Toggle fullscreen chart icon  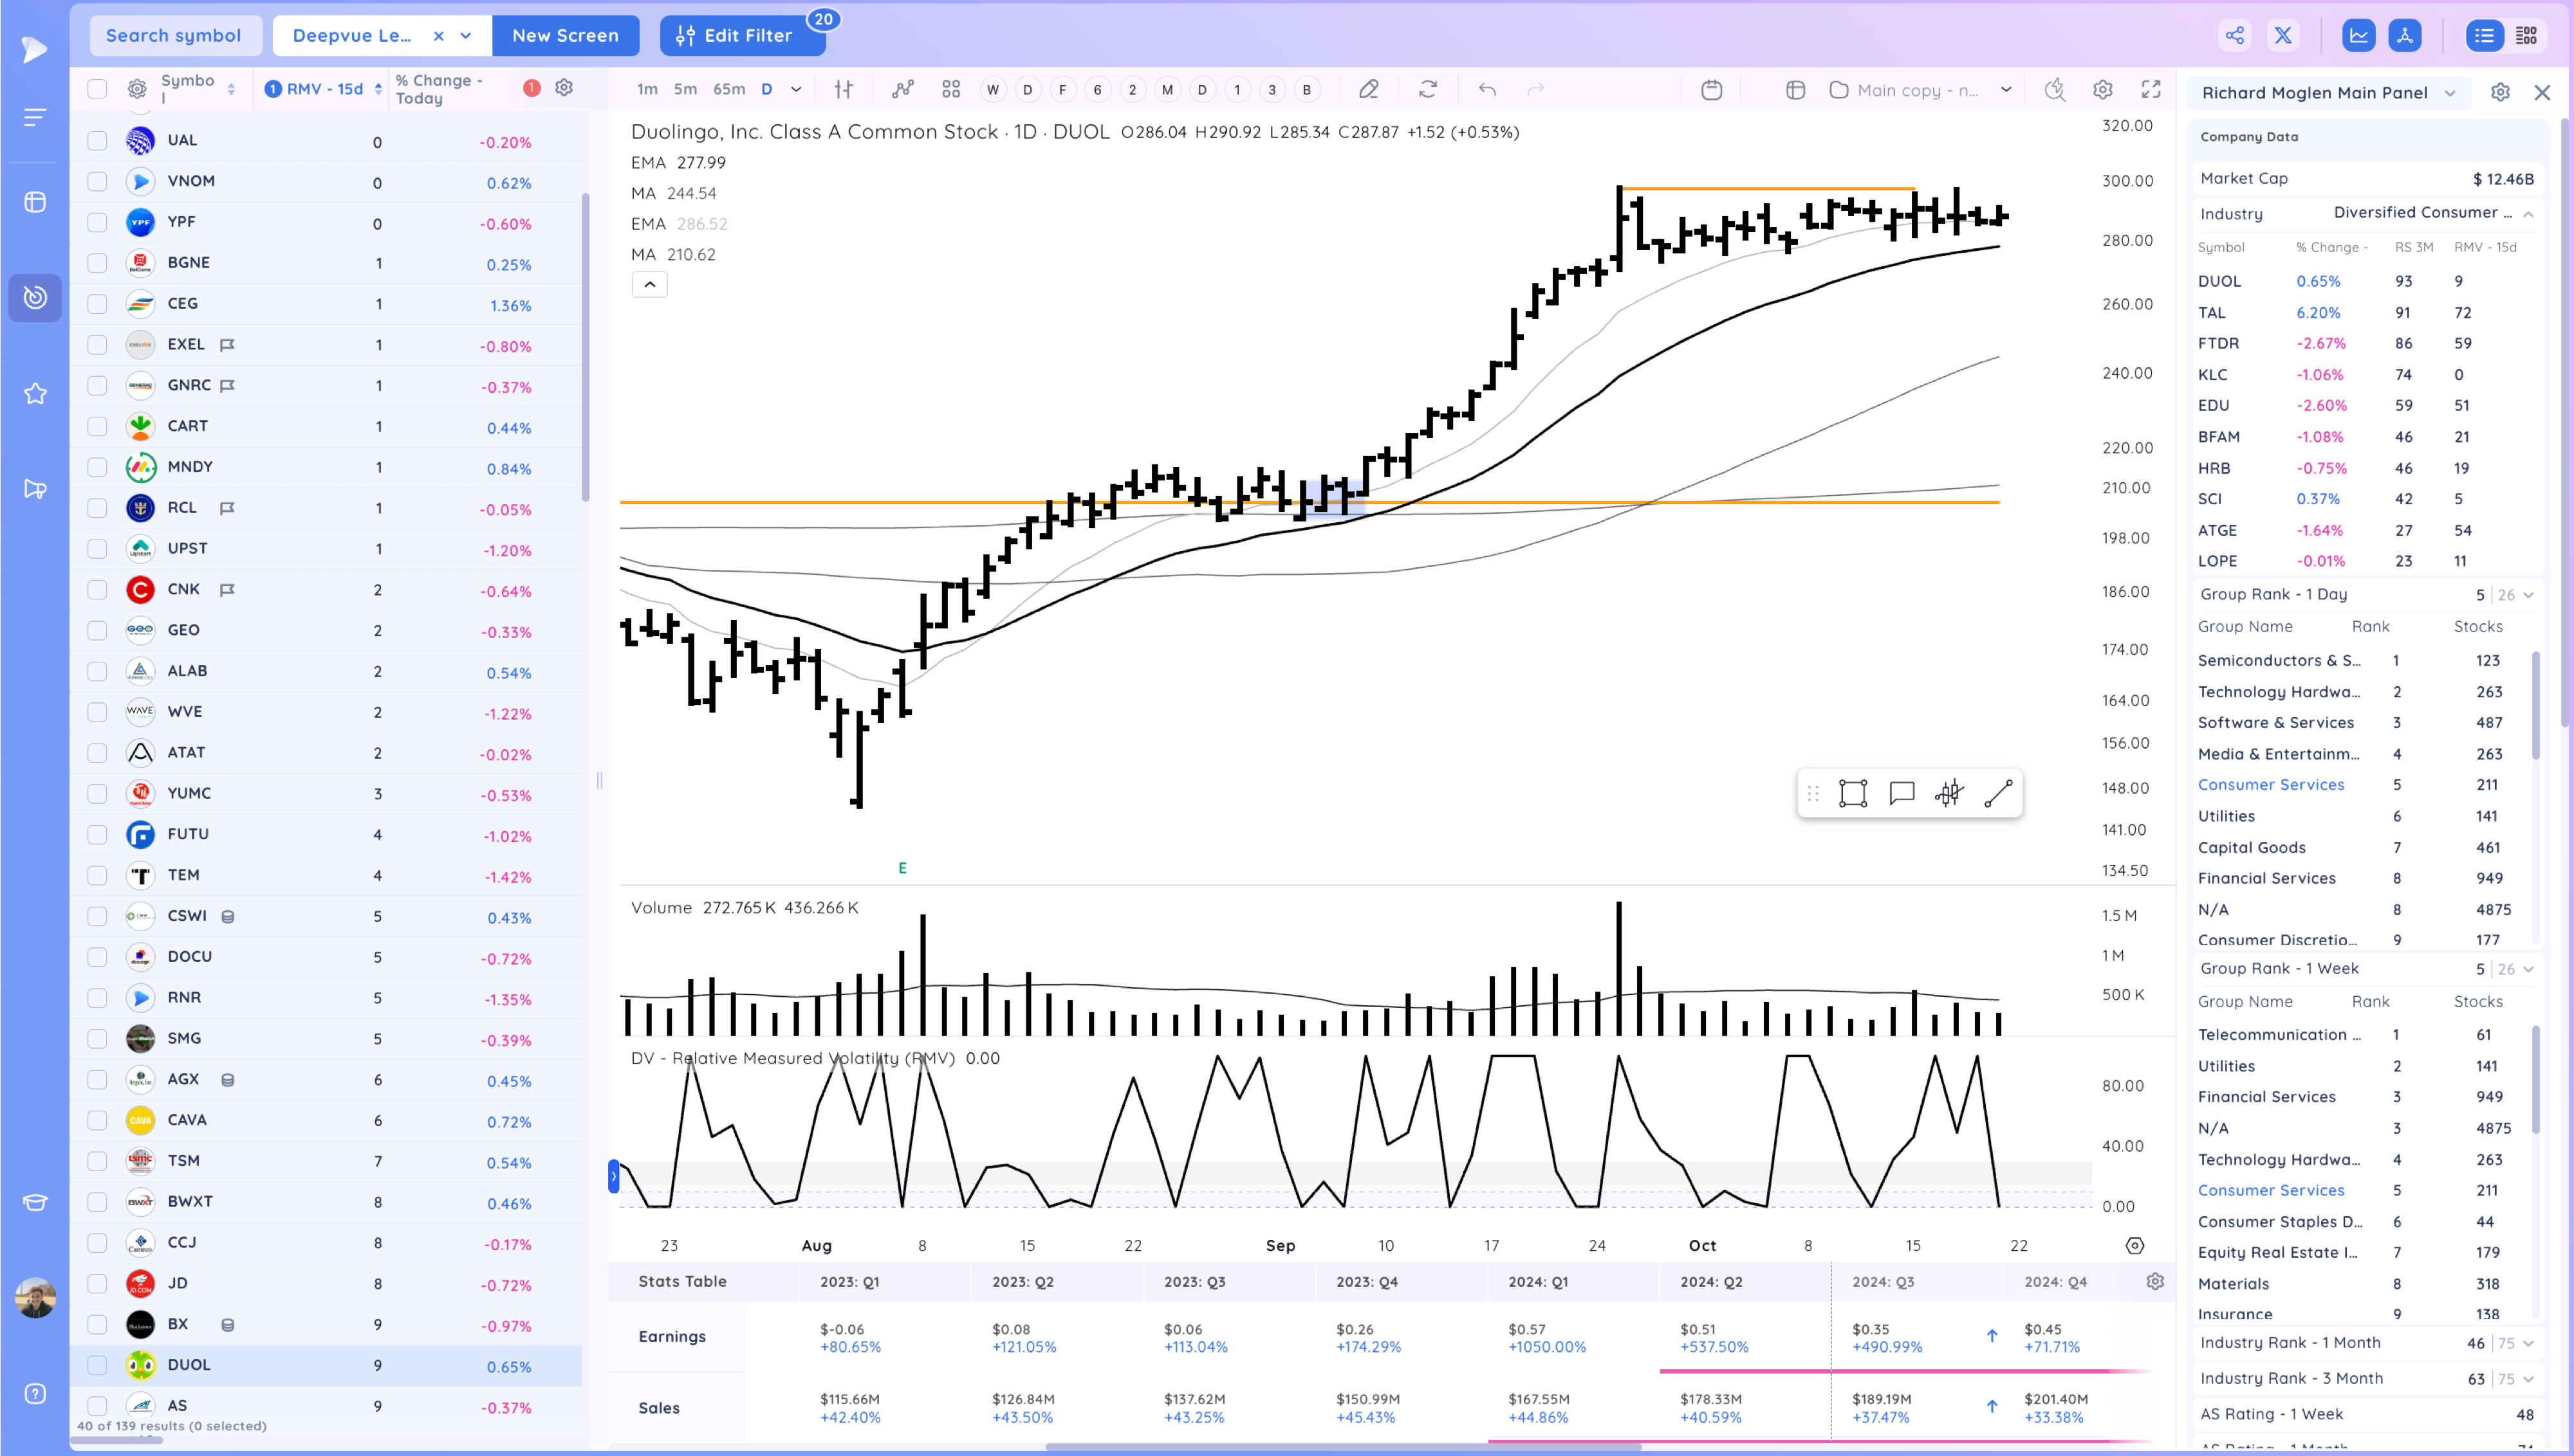point(2151,90)
